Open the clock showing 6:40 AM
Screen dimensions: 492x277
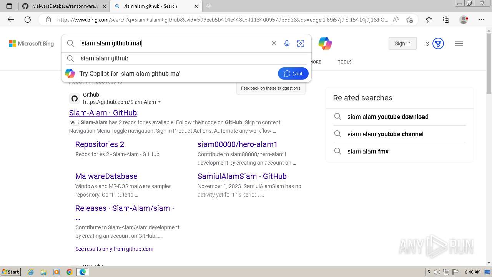click(472, 272)
